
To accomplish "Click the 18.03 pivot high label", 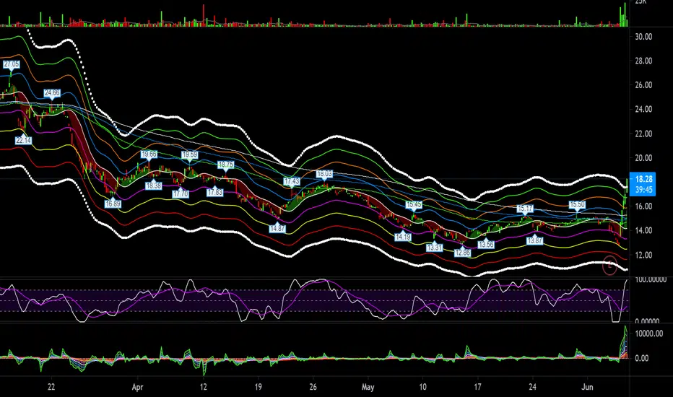I will (324, 174).
